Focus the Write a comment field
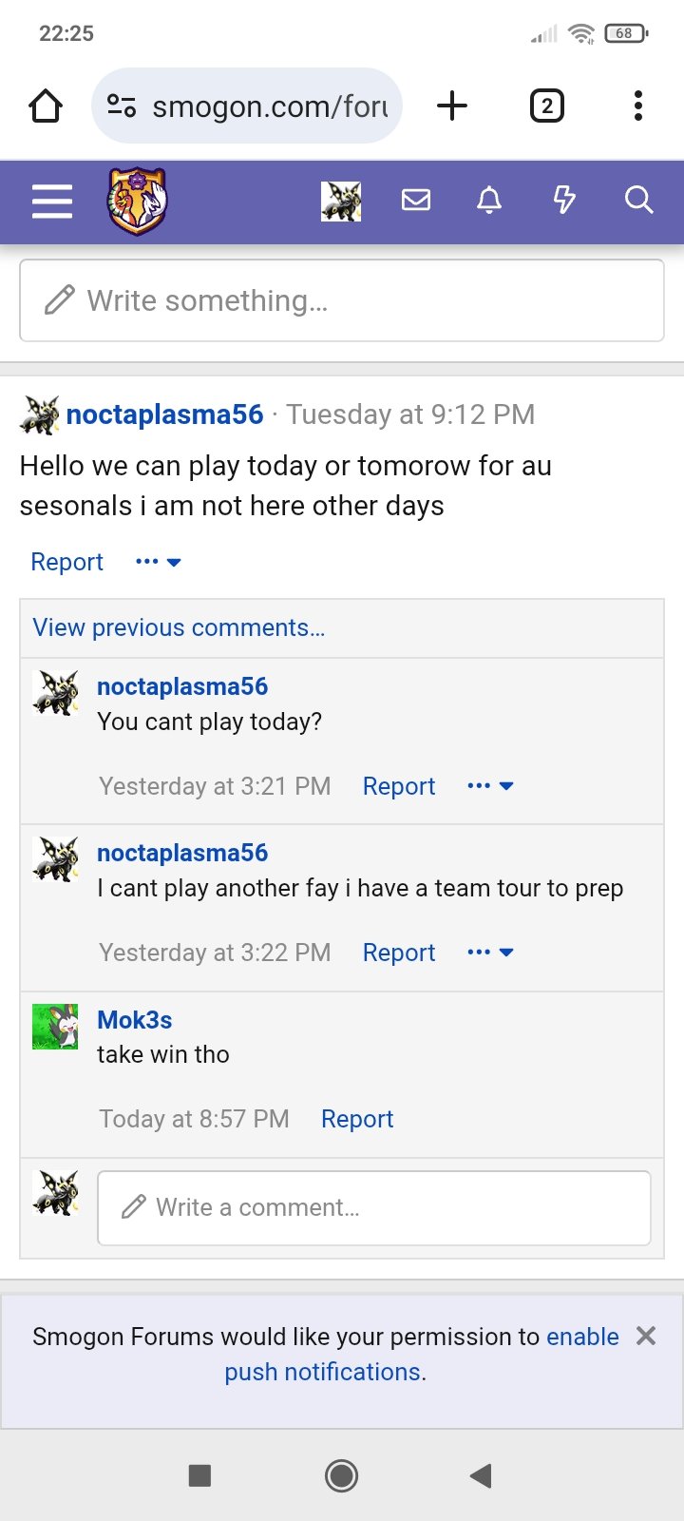The image size is (684, 1521). coord(374,1207)
